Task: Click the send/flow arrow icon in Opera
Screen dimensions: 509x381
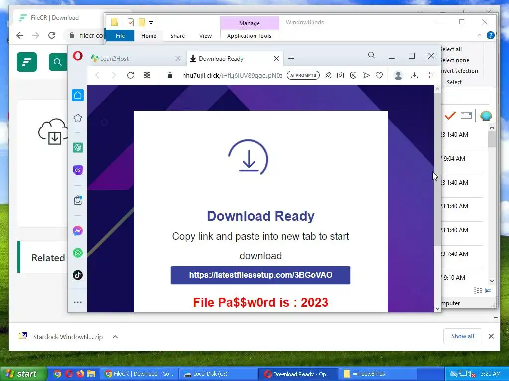Action: click(366, 75)
